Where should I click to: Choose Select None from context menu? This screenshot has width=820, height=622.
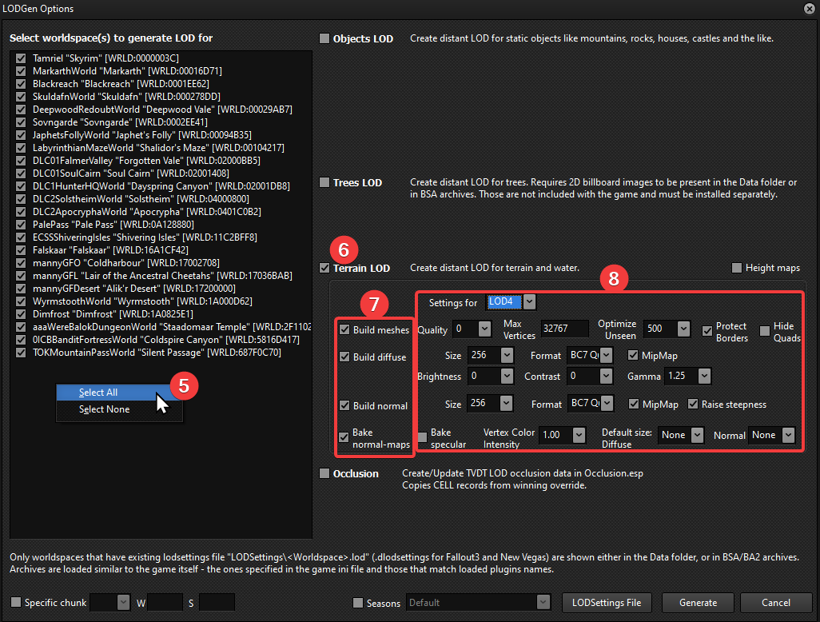coord(104,409)
